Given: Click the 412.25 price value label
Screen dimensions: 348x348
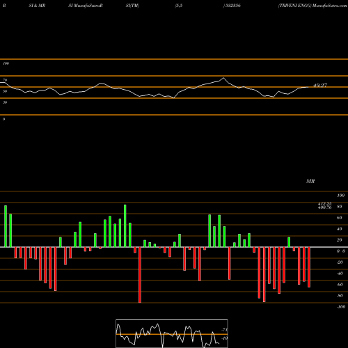Looking at the screenshot, I should point(325,203).
